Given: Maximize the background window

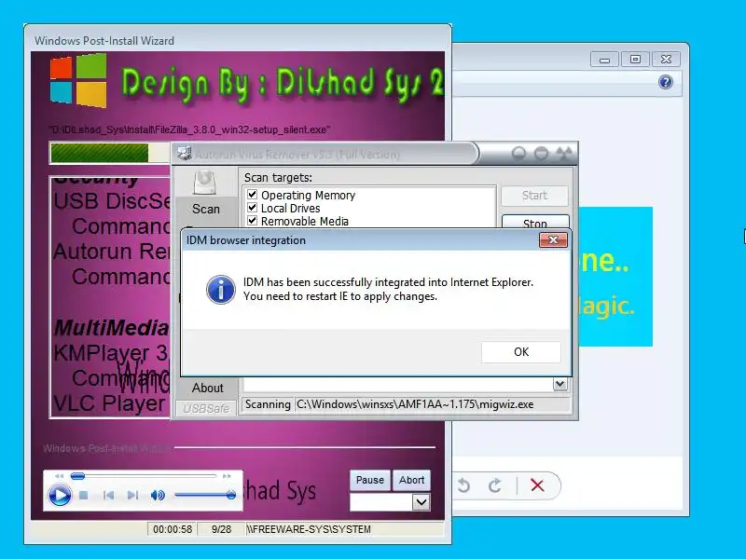Looking at the screenshot, I should 635,60.
